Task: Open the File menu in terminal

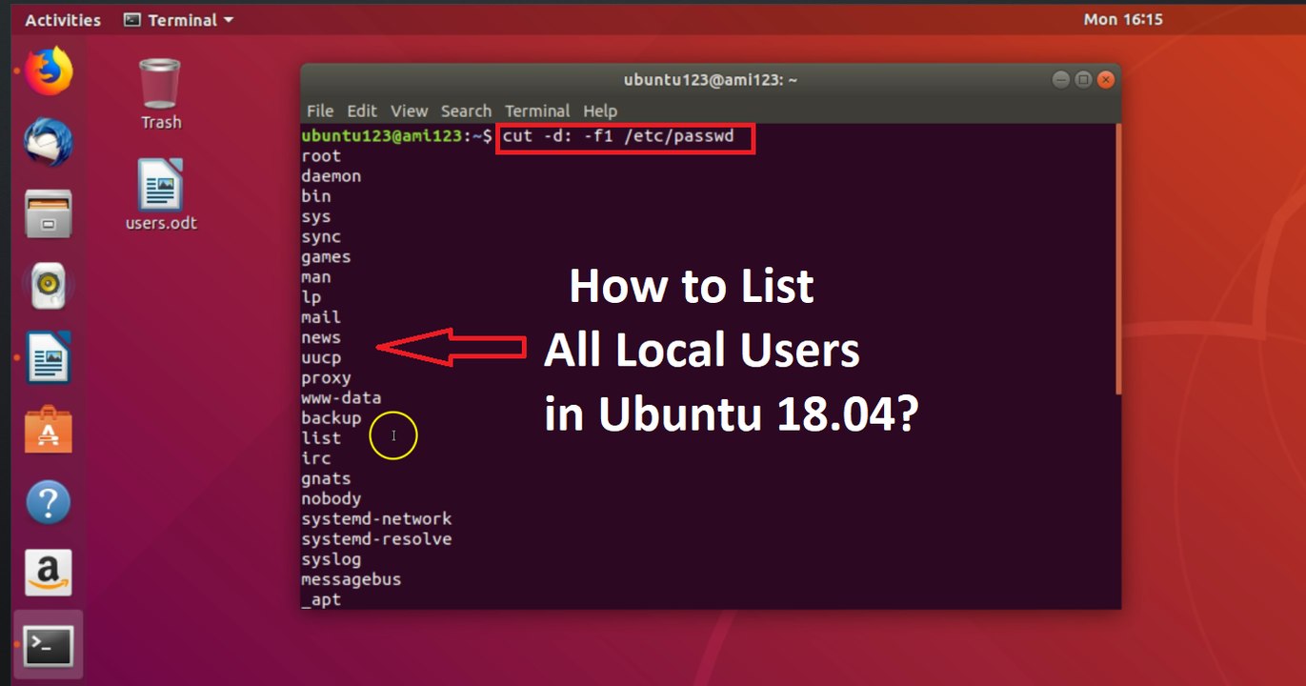Action: [320, 111]
